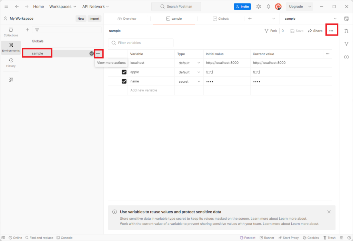Go to Home in top bar
Viewport: 353px width, 241px height.
(x=39, y=7)
